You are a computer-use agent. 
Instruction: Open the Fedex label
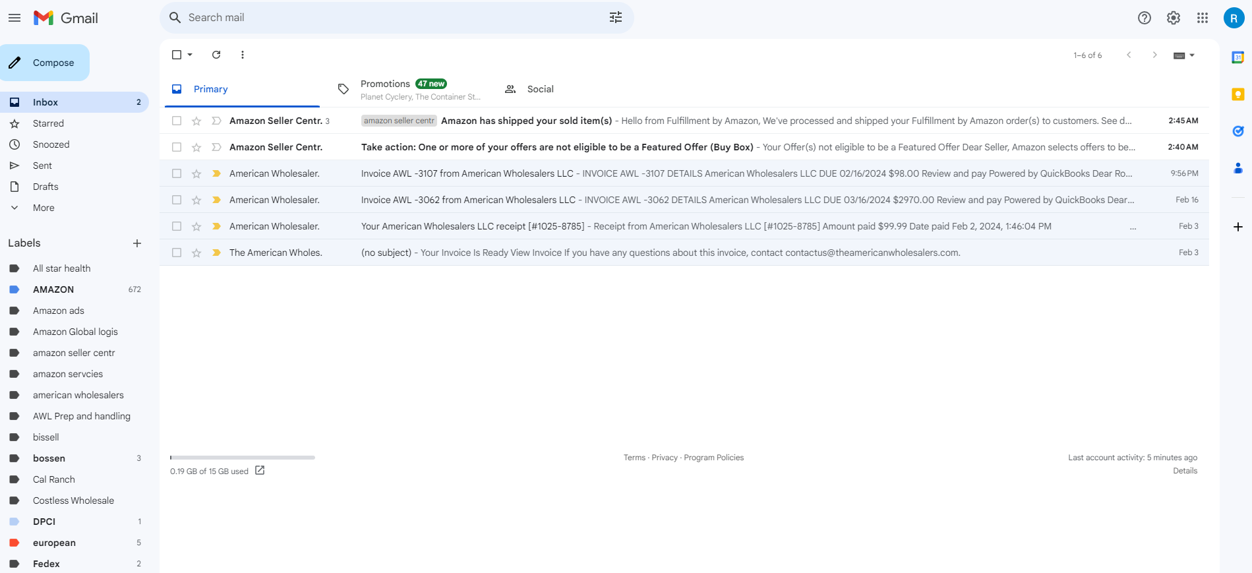click(x=75, y=564)
